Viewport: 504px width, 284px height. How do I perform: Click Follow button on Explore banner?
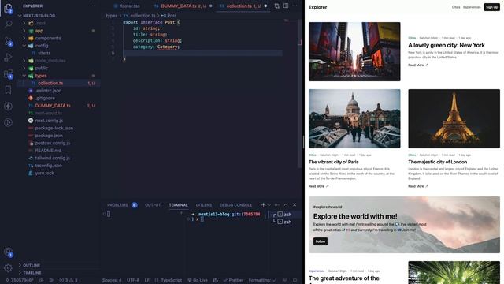[x=321, y=241]
